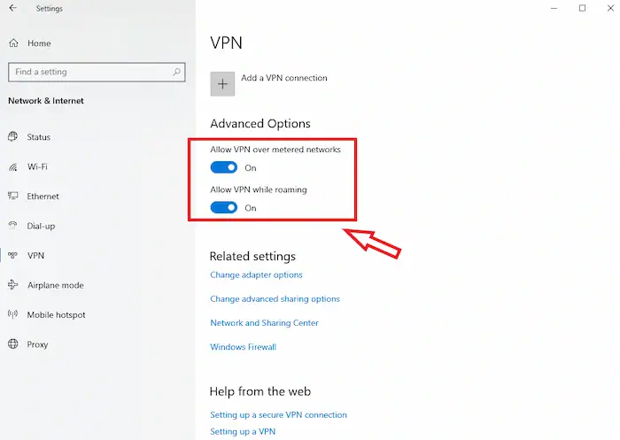Click the VPN sidebar icon
The height and width of the screenshot is (440, 620).
point(13,255)
